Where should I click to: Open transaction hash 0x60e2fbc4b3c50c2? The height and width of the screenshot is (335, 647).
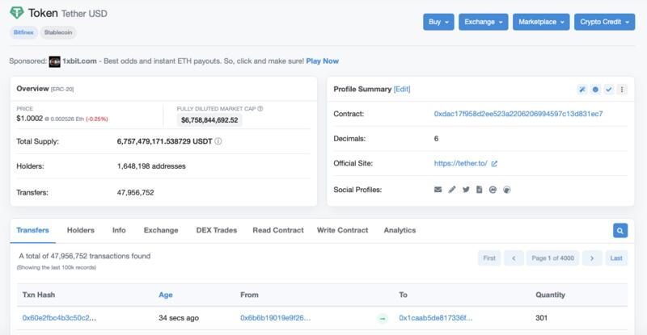pyautogui.click(x=59, y=318)
